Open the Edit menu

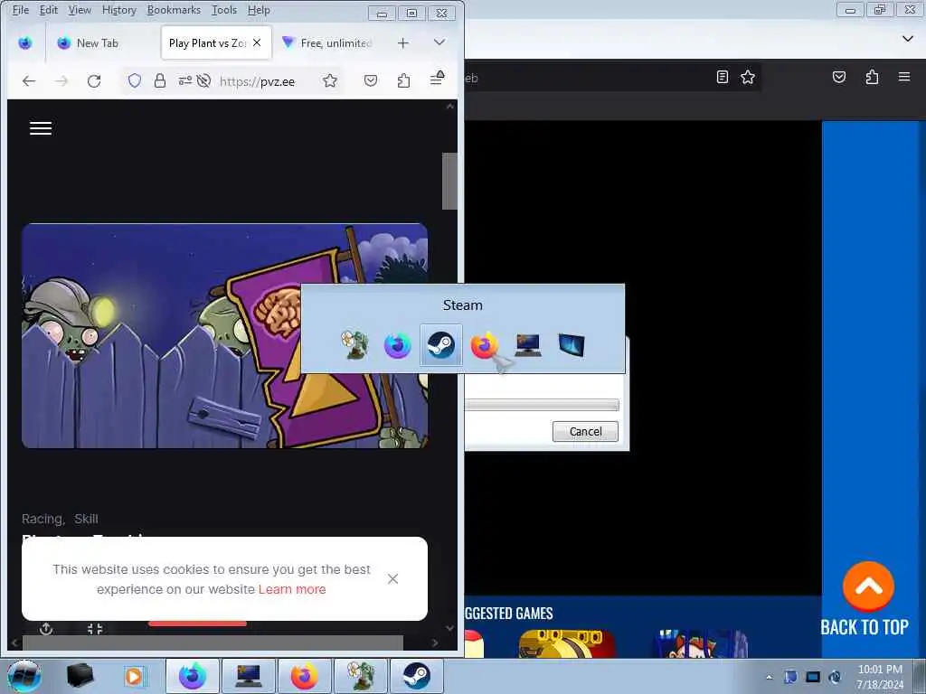point(49,10)
